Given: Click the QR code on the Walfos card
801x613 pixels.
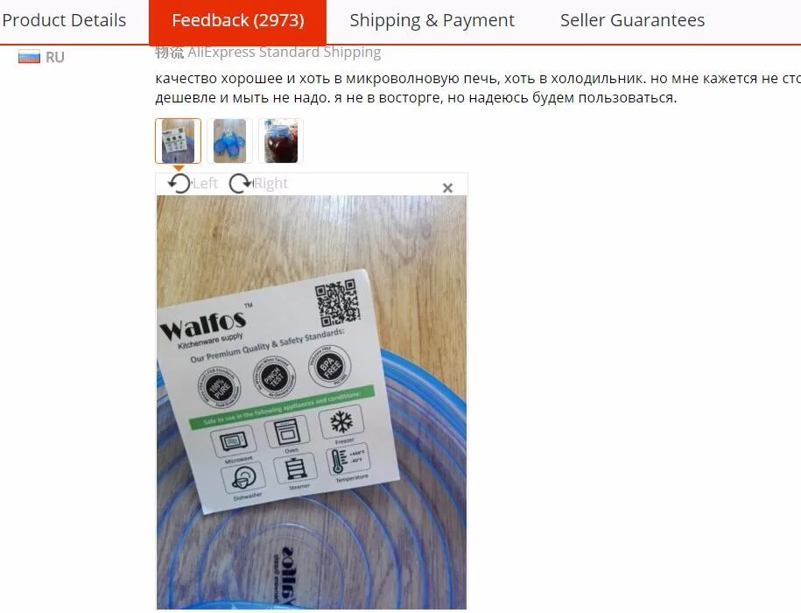Looking at the screenshot, I should point(337,302).
